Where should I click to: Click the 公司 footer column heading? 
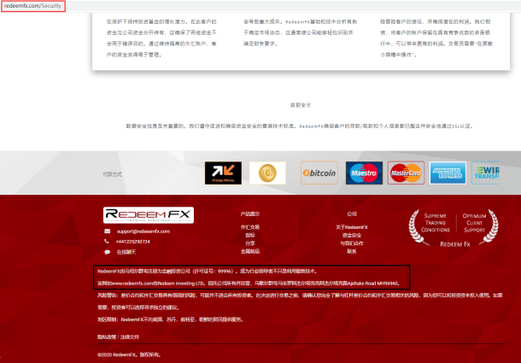(352, 214)
